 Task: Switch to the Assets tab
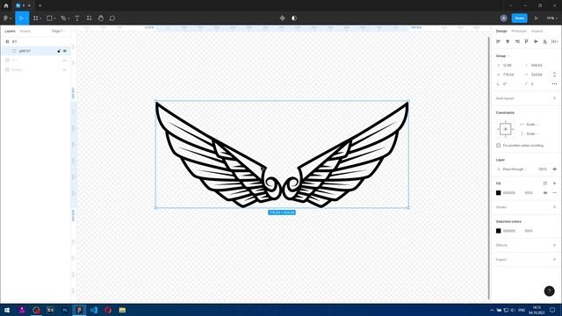point(25,32)
